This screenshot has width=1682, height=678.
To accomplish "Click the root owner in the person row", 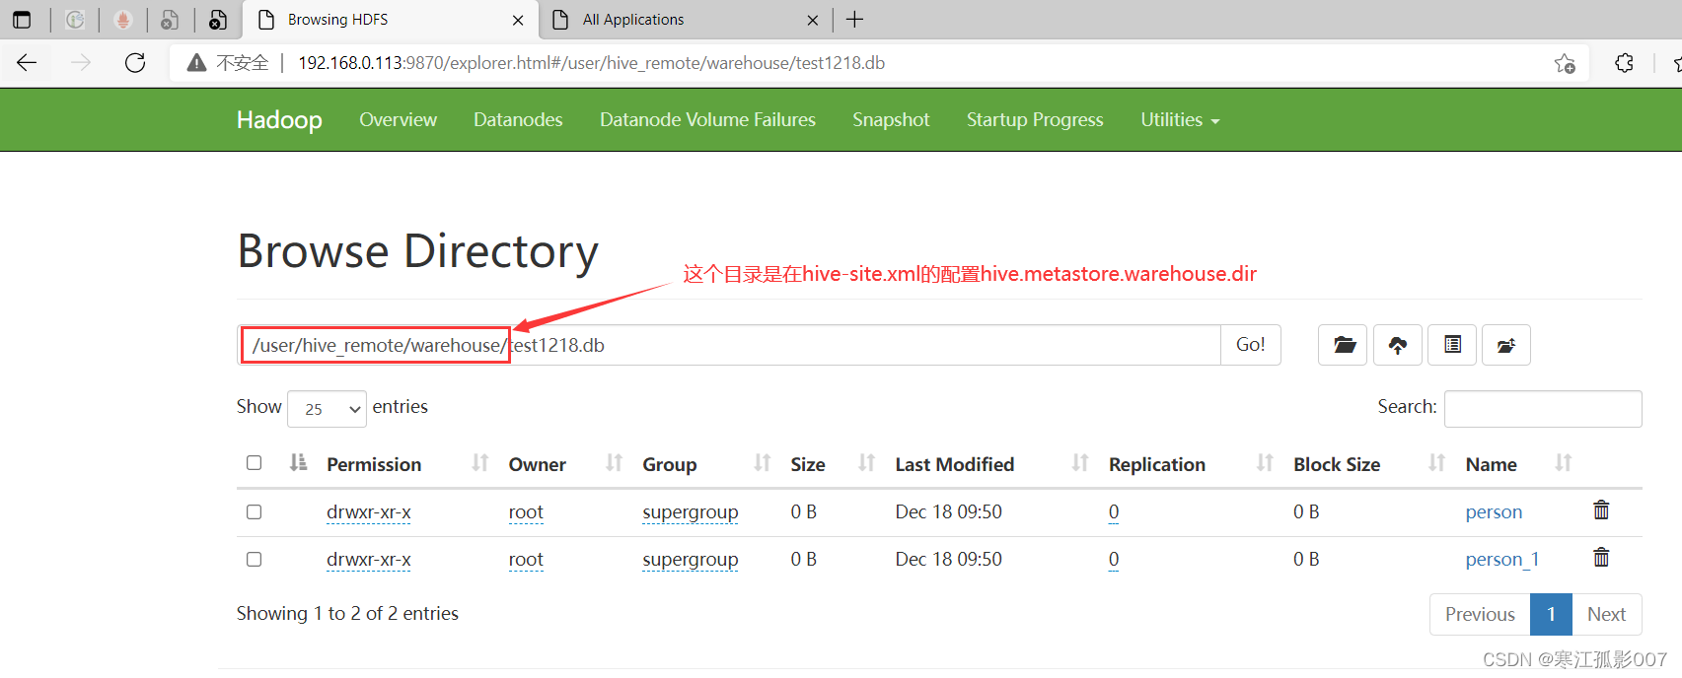I will point(526,511).
